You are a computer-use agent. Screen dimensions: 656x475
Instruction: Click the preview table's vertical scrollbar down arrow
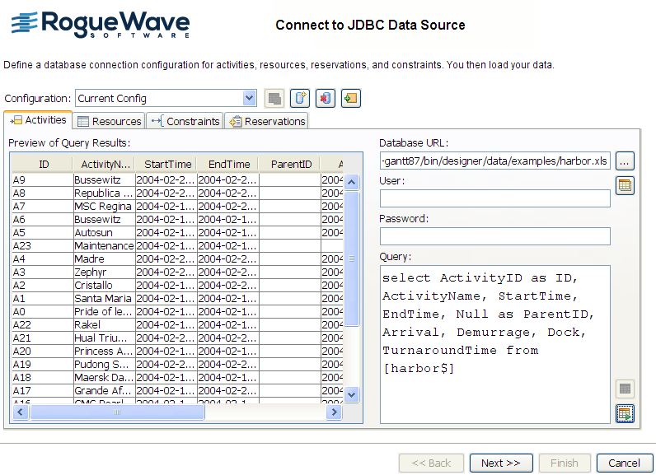[352, 394]
